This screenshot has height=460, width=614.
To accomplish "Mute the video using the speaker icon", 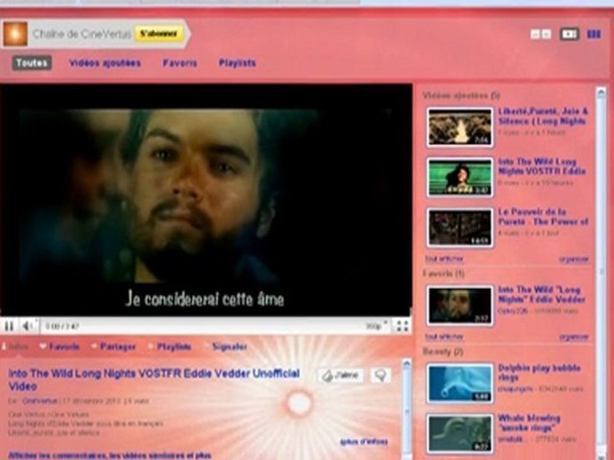I will click(x=27, y=326).
